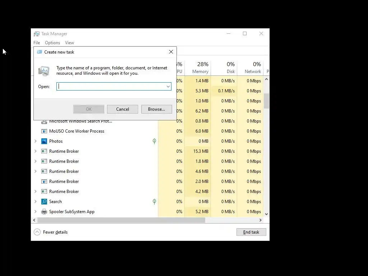Click the End task button
This screenshot has width=368, height=276.
(x=251, y=232)
